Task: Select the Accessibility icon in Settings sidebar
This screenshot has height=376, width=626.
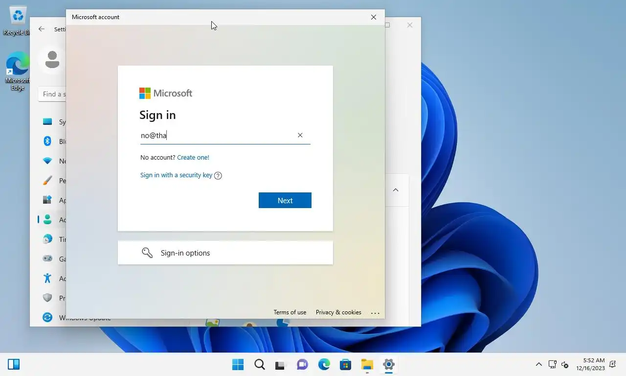Action: click(47, 278)
